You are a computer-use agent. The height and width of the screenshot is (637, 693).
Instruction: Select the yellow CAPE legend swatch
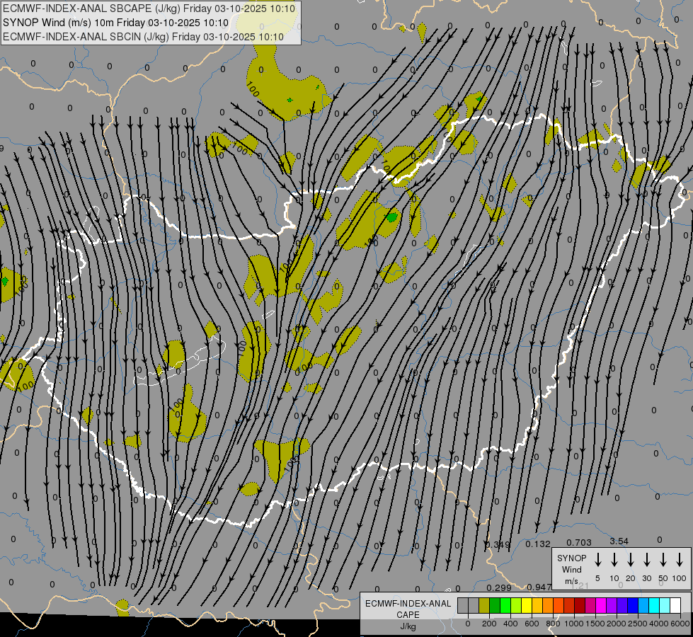[527, 606]
